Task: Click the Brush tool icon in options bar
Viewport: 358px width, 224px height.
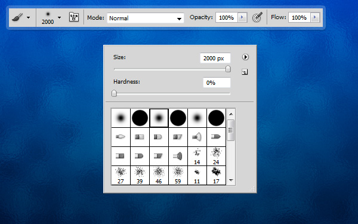Action: (17, 17)
